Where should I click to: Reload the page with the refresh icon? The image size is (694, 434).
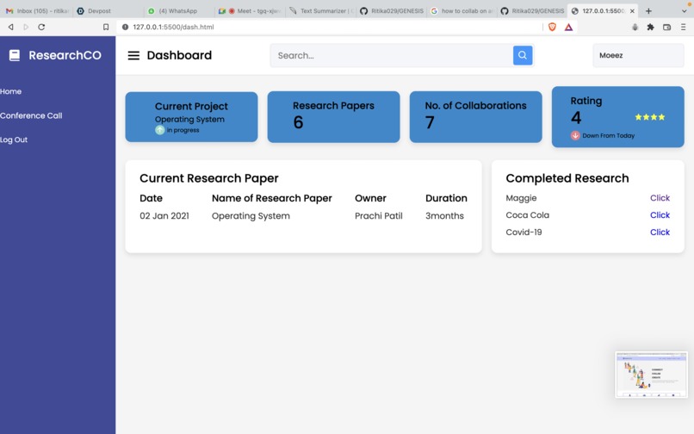pos(41,27)
